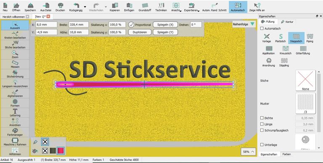This screenshot has height=163, width=323.
Task: Click the Duplizieren button
Action: tap(140, 32)
